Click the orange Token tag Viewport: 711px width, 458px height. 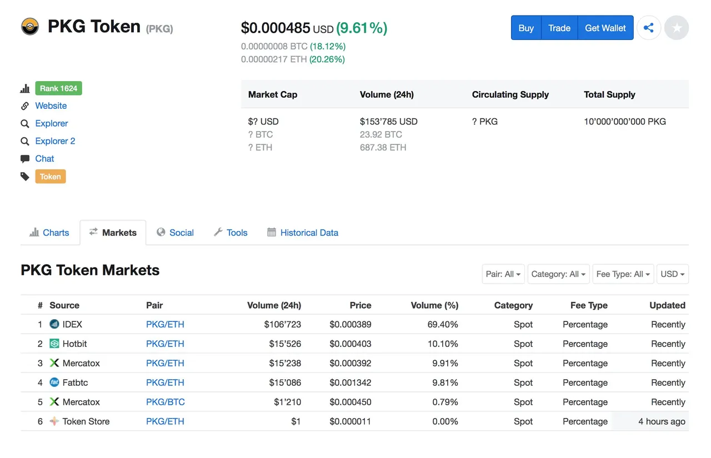[x=51, y=177]
